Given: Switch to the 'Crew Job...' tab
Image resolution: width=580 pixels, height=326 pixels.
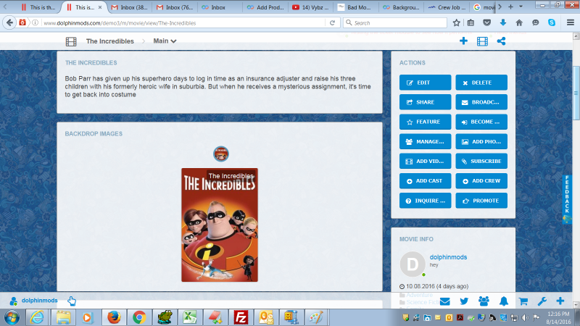Looking at the screenshot, I should (x=447, y=7).
